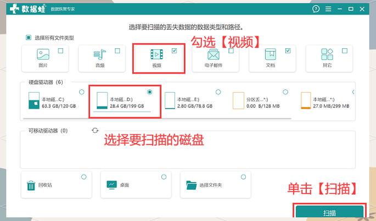376x221 pixels.
Task: Maximize the 数据蛙 window
Action: pyautogui.click(x=351, y=9)
